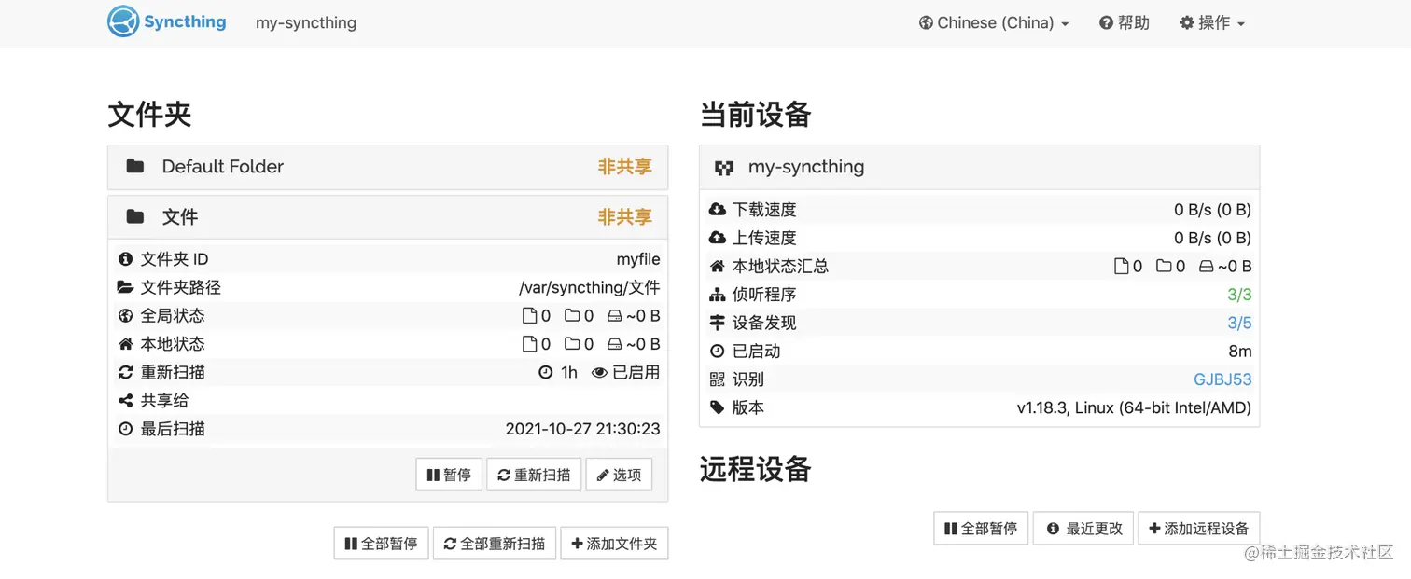Click the 添加文件夹 button
Viewport: 1411px width, 579px height.
[615, 544]
